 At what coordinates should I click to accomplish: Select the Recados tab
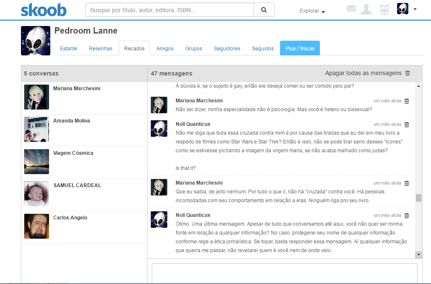point(134,48)
